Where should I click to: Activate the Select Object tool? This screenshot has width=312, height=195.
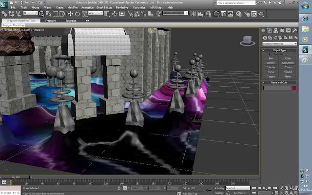[x=41, y=14]
